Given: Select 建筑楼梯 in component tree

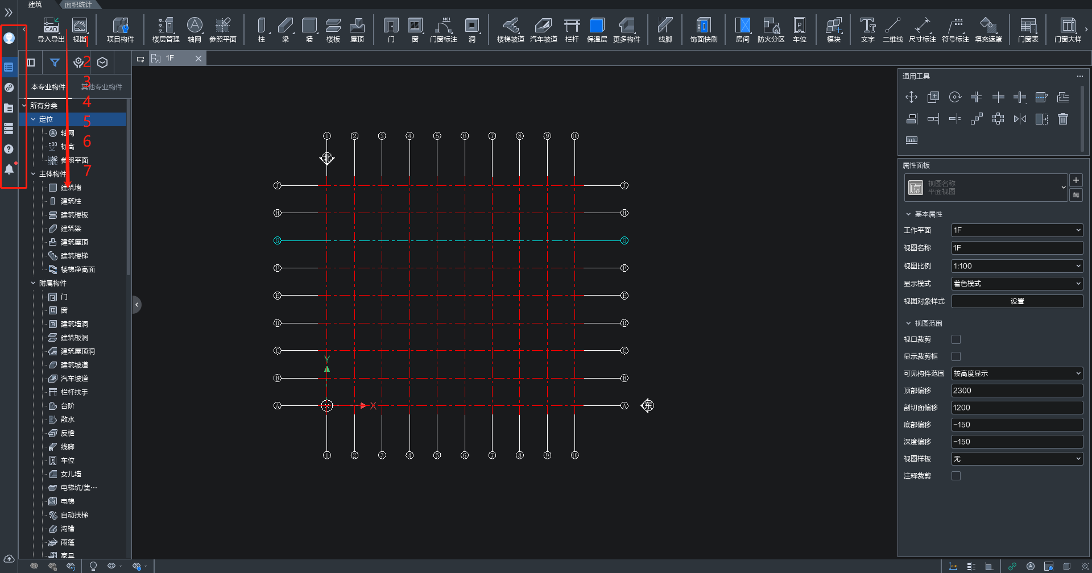Looking at the screenshot, I should point(75,256).
